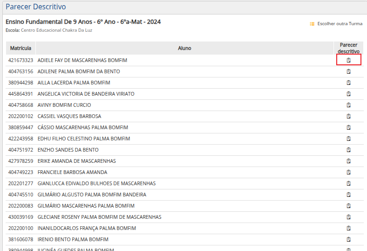This screenshot has height=251, width=367.
Task: Open parecer descritivo for Adiele Fay de Mascarenhas Bomfim
Action: point(348,60)
